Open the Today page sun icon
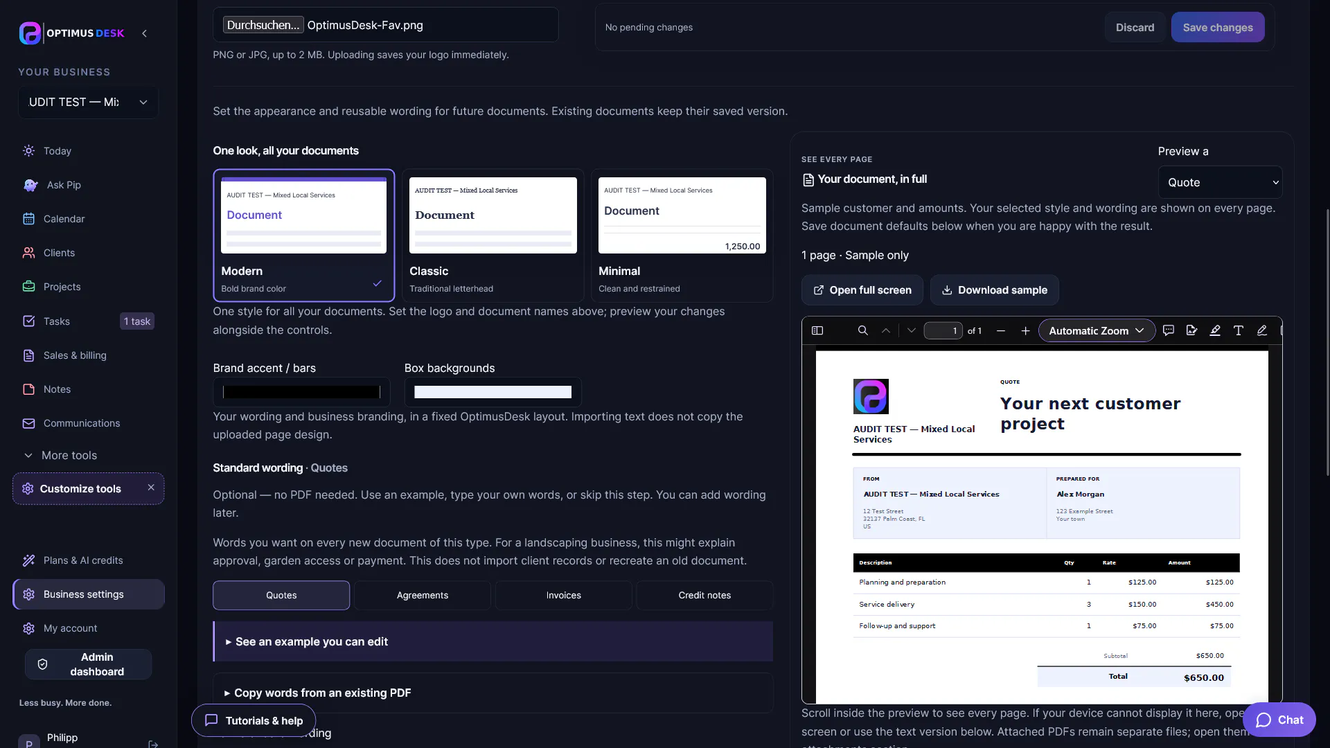The height and width of the screenshot is (748, 1330). (x=28, y=151)
